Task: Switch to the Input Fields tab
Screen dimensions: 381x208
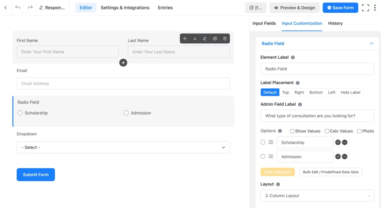Action: [x=264, y=23]
